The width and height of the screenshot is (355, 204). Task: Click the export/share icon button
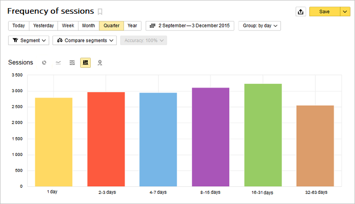point(301,12)
